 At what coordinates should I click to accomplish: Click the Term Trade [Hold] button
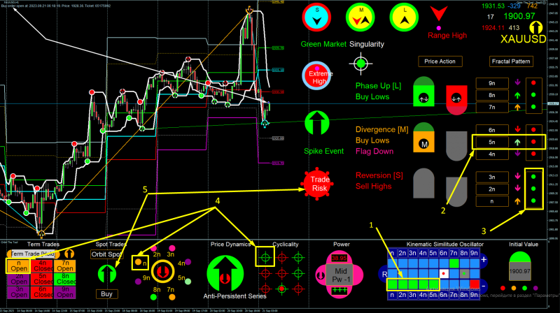33,254
